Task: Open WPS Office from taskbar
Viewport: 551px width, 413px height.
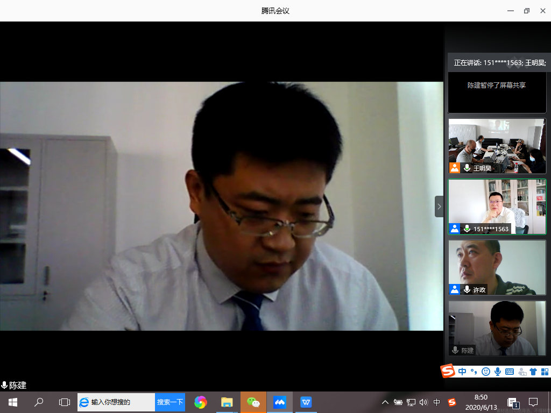Action: click(306, 402)
